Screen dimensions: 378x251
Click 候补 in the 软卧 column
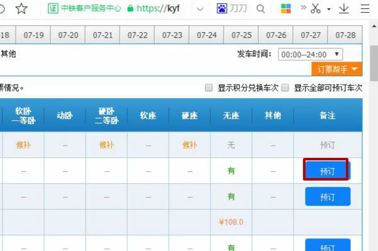[x=23, y=145]
